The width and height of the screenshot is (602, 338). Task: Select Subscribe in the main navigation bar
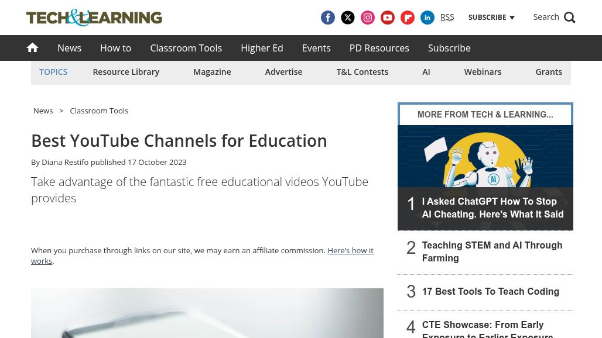tap(449, 48)
